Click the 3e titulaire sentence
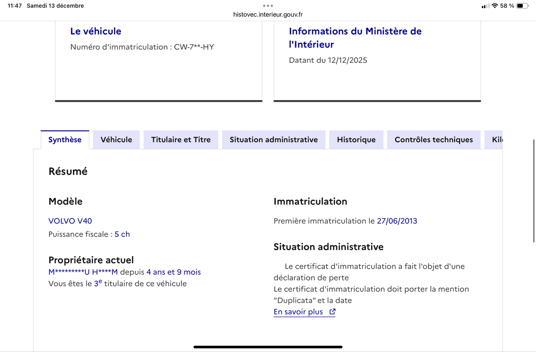536x352 pixels. [117, 284]
